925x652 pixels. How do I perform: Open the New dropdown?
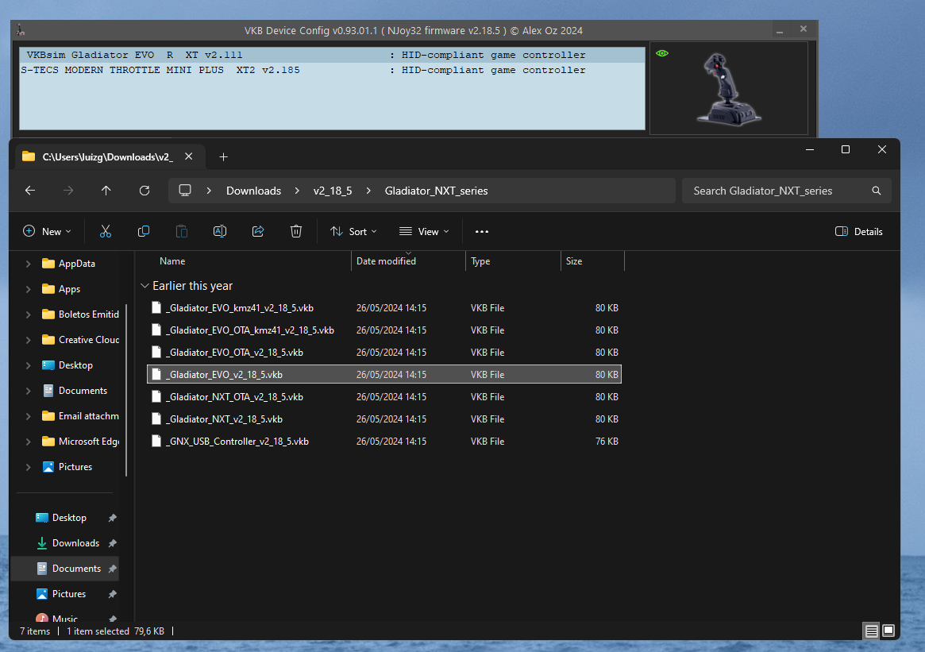[x=47, y=231]
